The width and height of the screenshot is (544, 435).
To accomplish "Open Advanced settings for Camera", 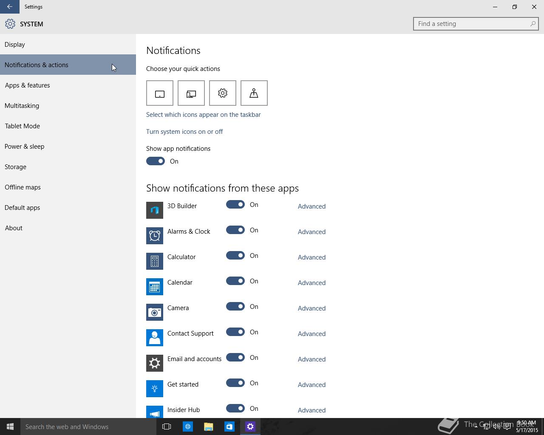I will coord(312,308).
